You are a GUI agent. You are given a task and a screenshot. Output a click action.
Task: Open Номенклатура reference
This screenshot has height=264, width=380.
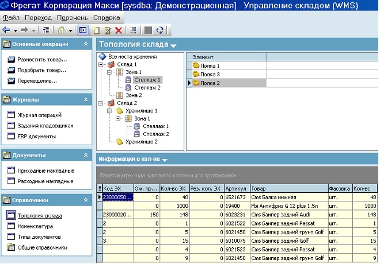[x=35, y=226]
